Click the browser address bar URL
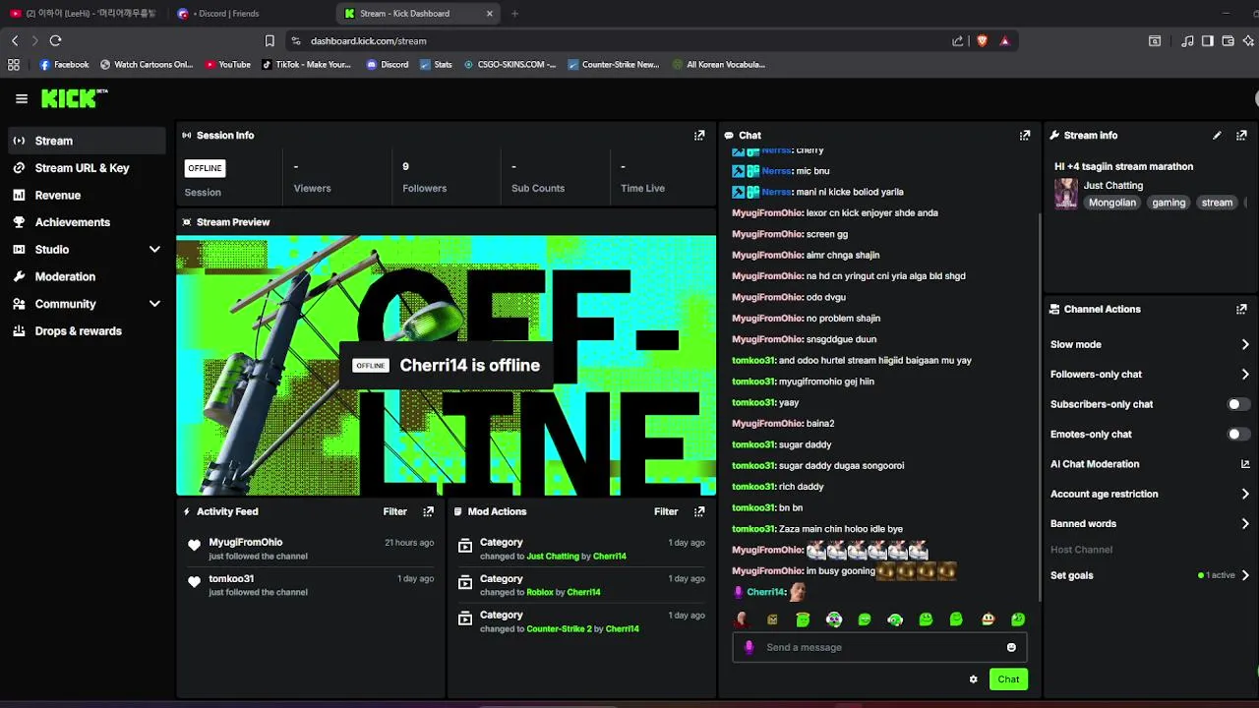This screenshot has height=708, width=1259. tap(369, 41)
